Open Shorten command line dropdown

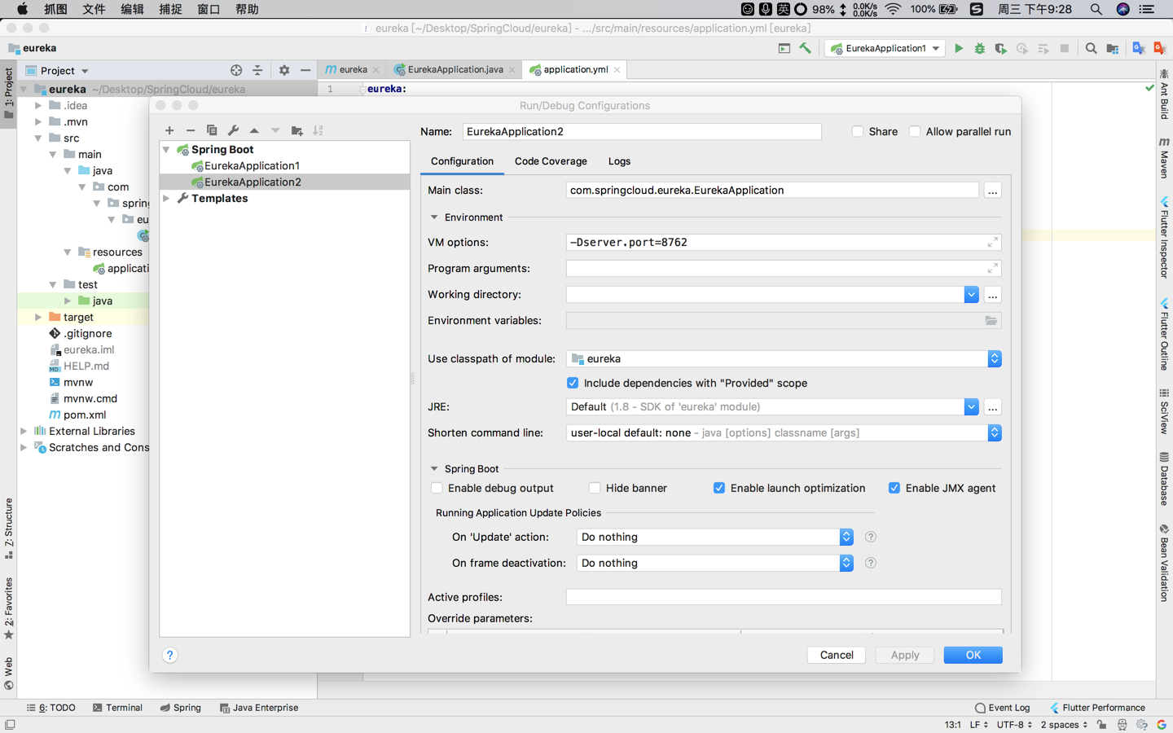coord(995,432)
